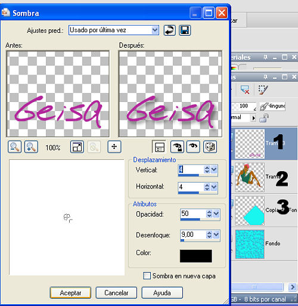The height and width of the screenshot is (306, 298).
Task: Open the Ajustes pred. dropdown
Action: pos(155,30)
